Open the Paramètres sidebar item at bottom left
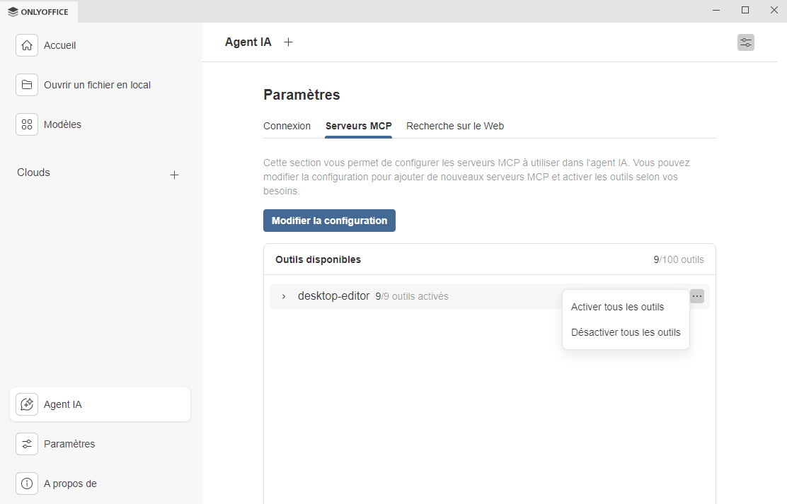This screenshot has width=787, height=504. [69, 444]
